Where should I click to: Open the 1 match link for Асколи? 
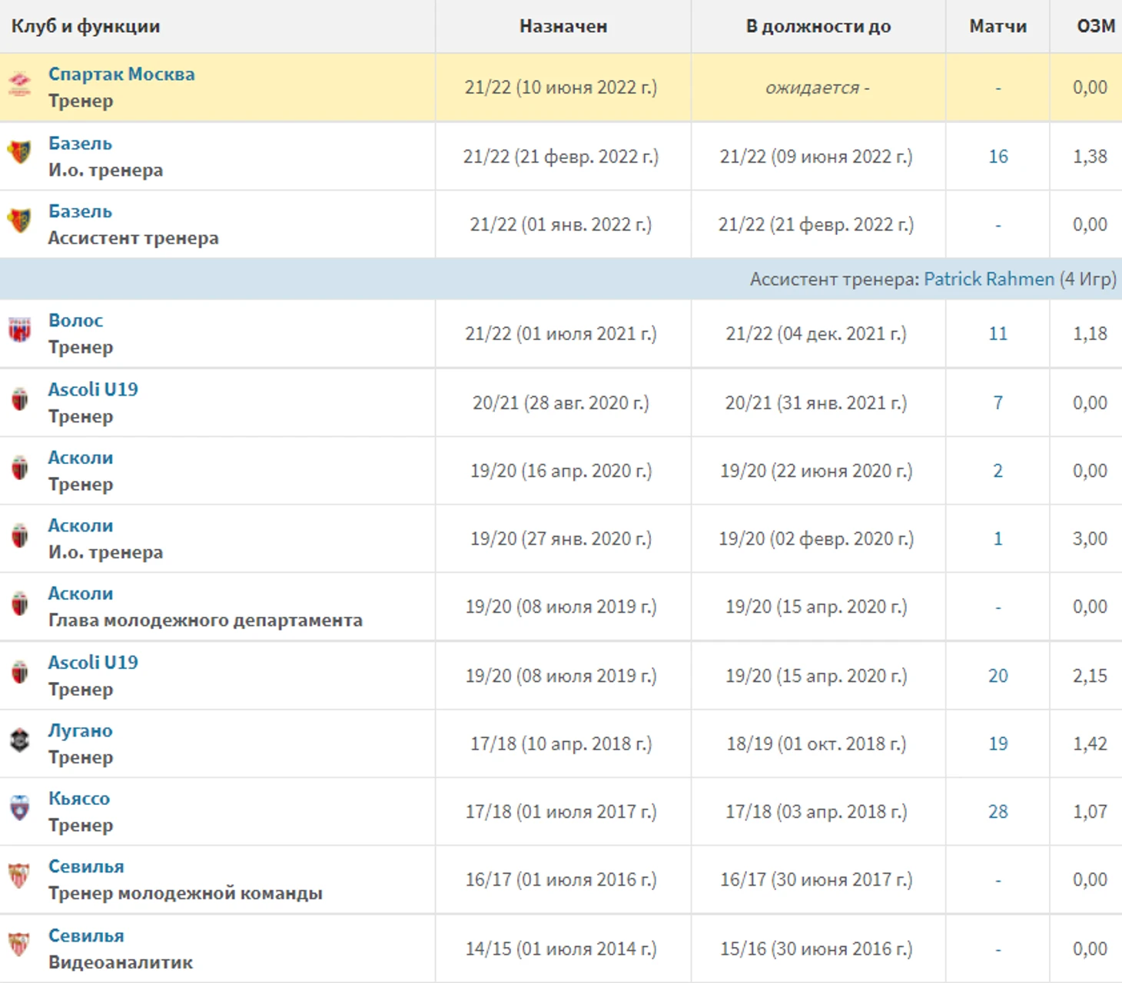[998, 539]
